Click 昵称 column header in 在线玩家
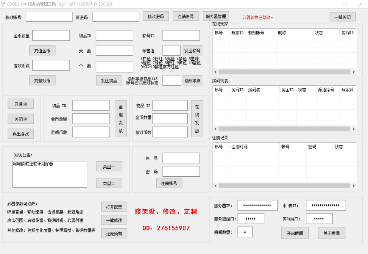Screen dimensions: 368x254 (294, 33)
